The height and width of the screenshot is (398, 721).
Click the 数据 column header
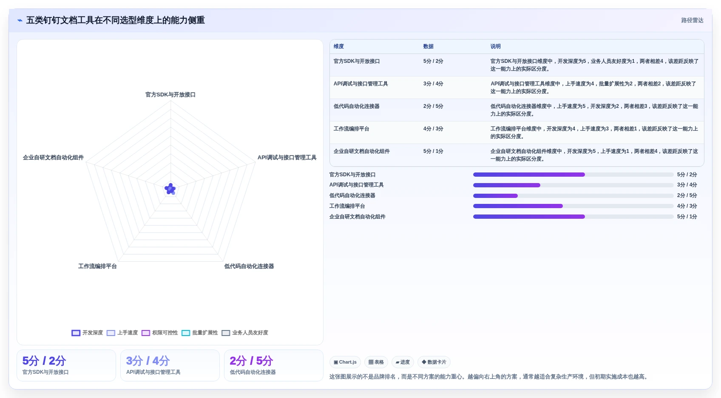(429, 46)
